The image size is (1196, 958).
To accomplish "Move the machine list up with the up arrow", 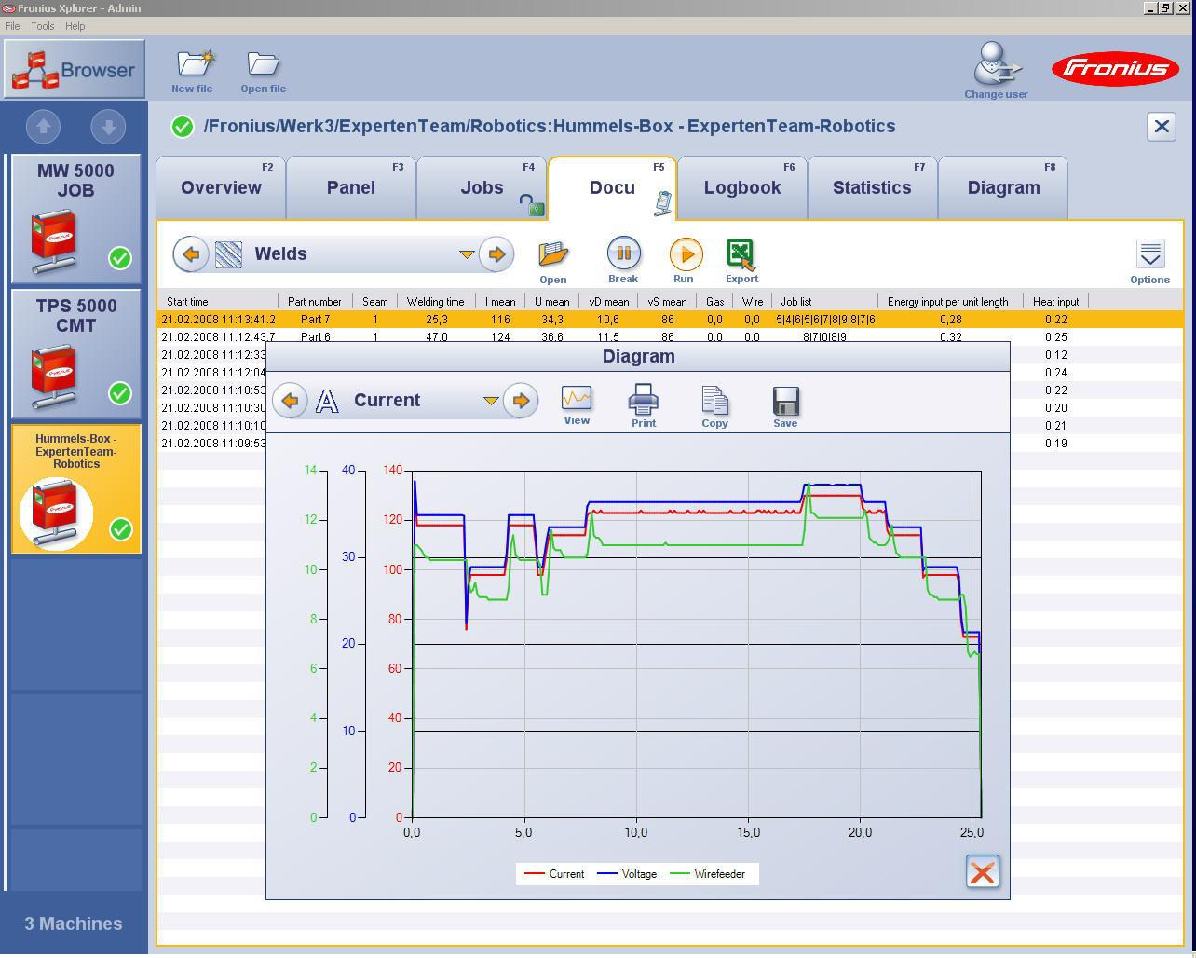I will pos(43,126).
